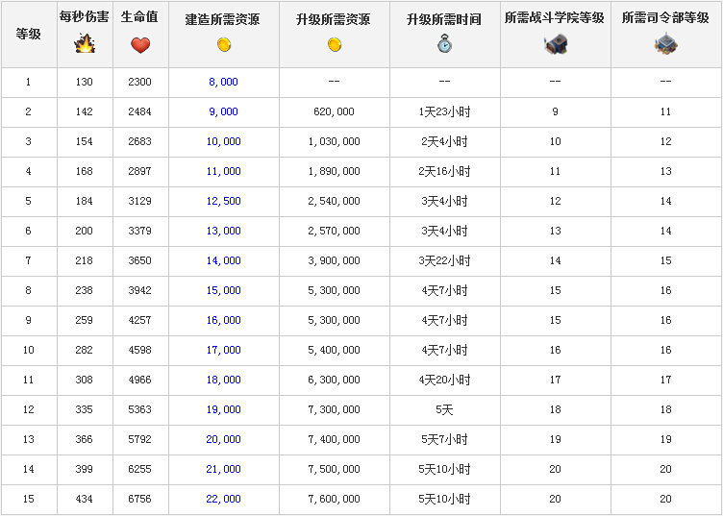Follow the blue 18,000 link
The width and height of the screenshot is (723, 516).
point(224,381)
